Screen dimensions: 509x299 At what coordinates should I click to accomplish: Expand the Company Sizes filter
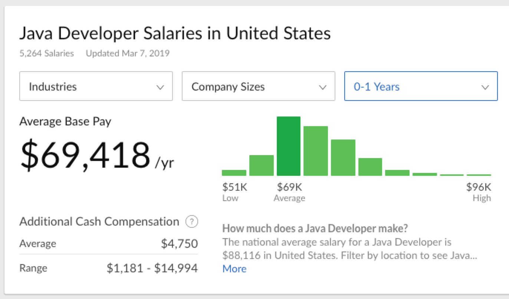(x=258, y=86)
